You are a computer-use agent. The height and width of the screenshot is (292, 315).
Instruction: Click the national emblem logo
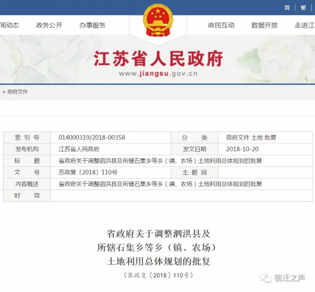click(158, 20)
